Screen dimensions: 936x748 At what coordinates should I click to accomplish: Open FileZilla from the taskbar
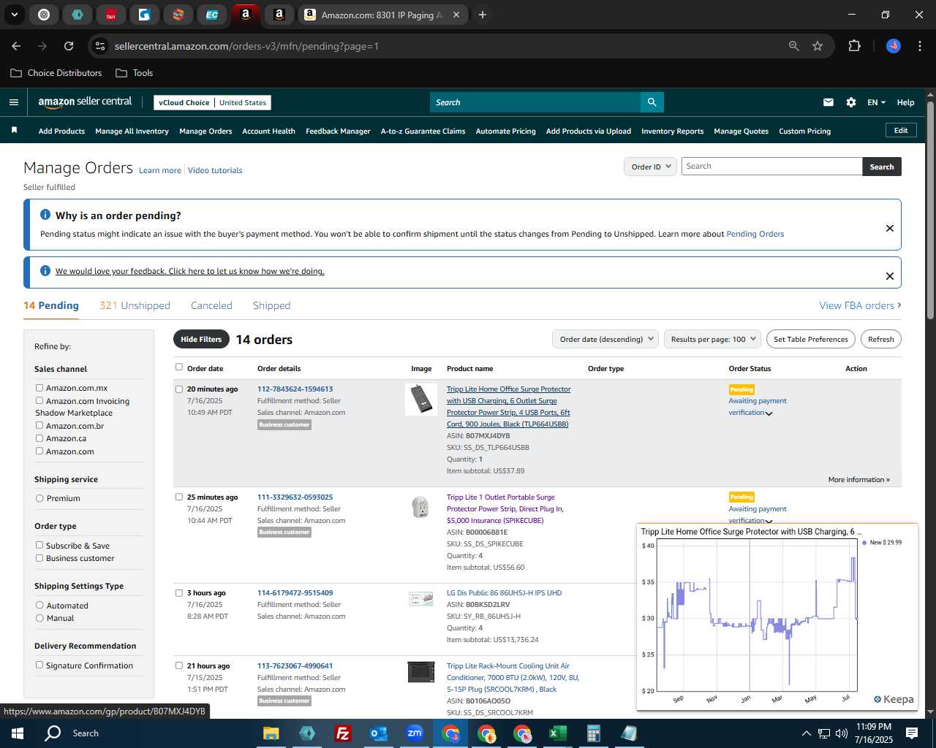tap(342, 733)
